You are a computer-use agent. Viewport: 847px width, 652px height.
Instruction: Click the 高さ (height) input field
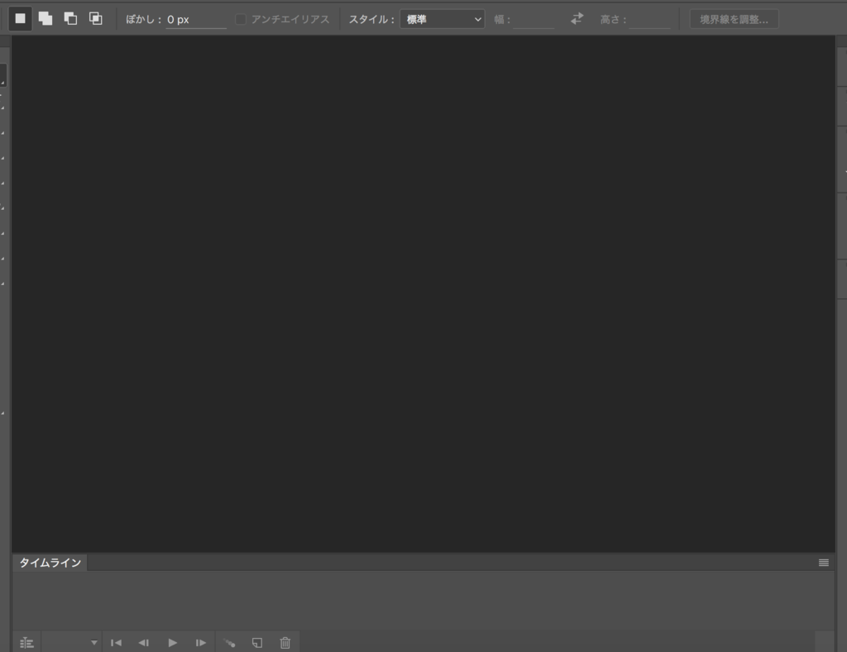(x=649, y=20)
